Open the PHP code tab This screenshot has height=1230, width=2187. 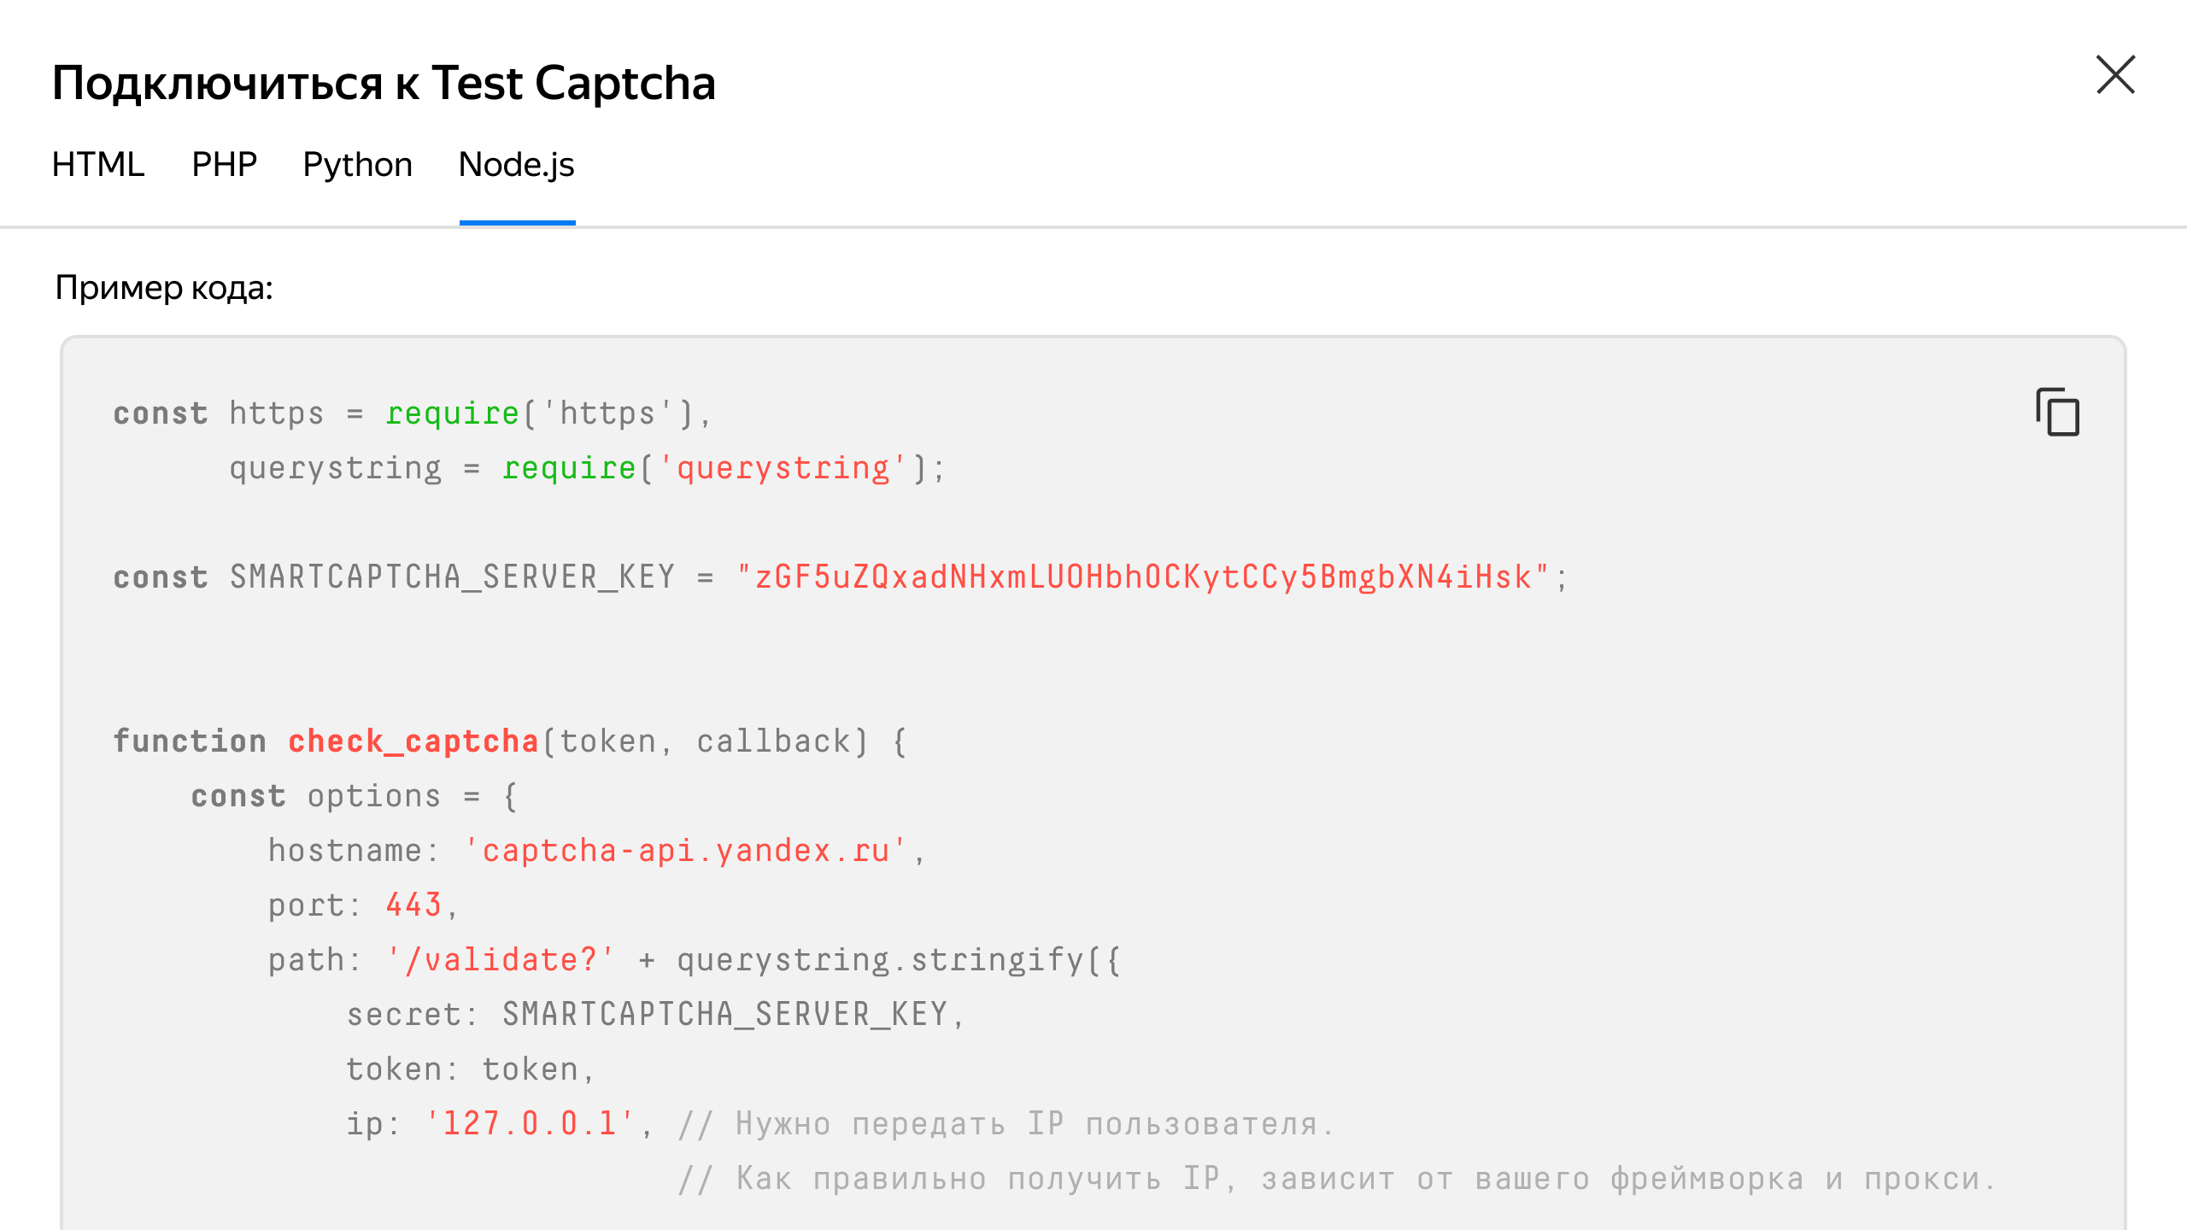tap(224, 164)
